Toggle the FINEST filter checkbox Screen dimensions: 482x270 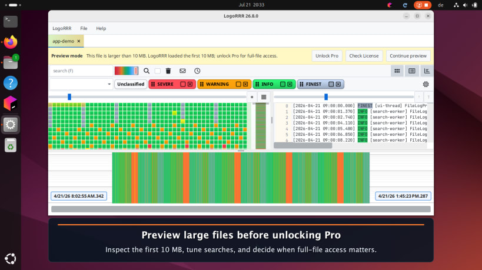[331, 84]
